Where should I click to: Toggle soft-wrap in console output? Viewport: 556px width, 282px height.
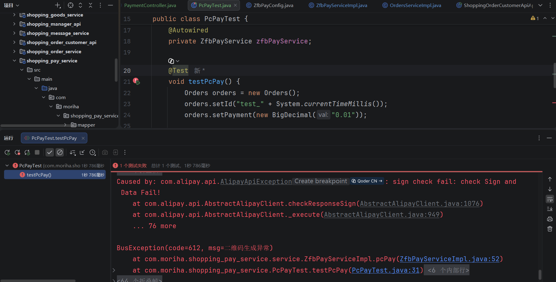tap(550, 199)
